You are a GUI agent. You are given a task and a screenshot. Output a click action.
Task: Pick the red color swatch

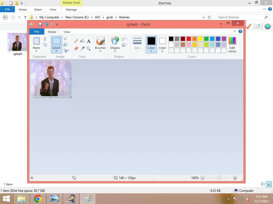[189, 39]
